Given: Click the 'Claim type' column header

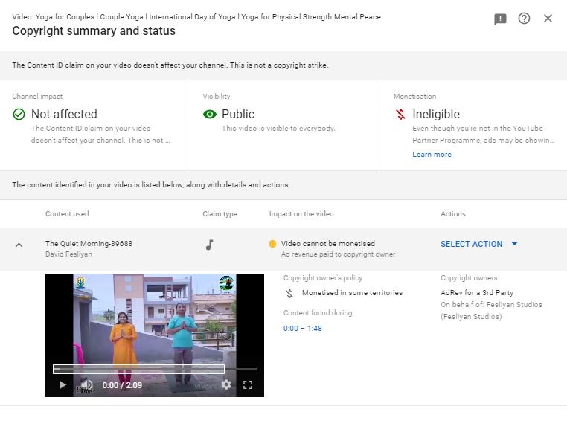Looking at the screenshot, I should click(220, 214).
